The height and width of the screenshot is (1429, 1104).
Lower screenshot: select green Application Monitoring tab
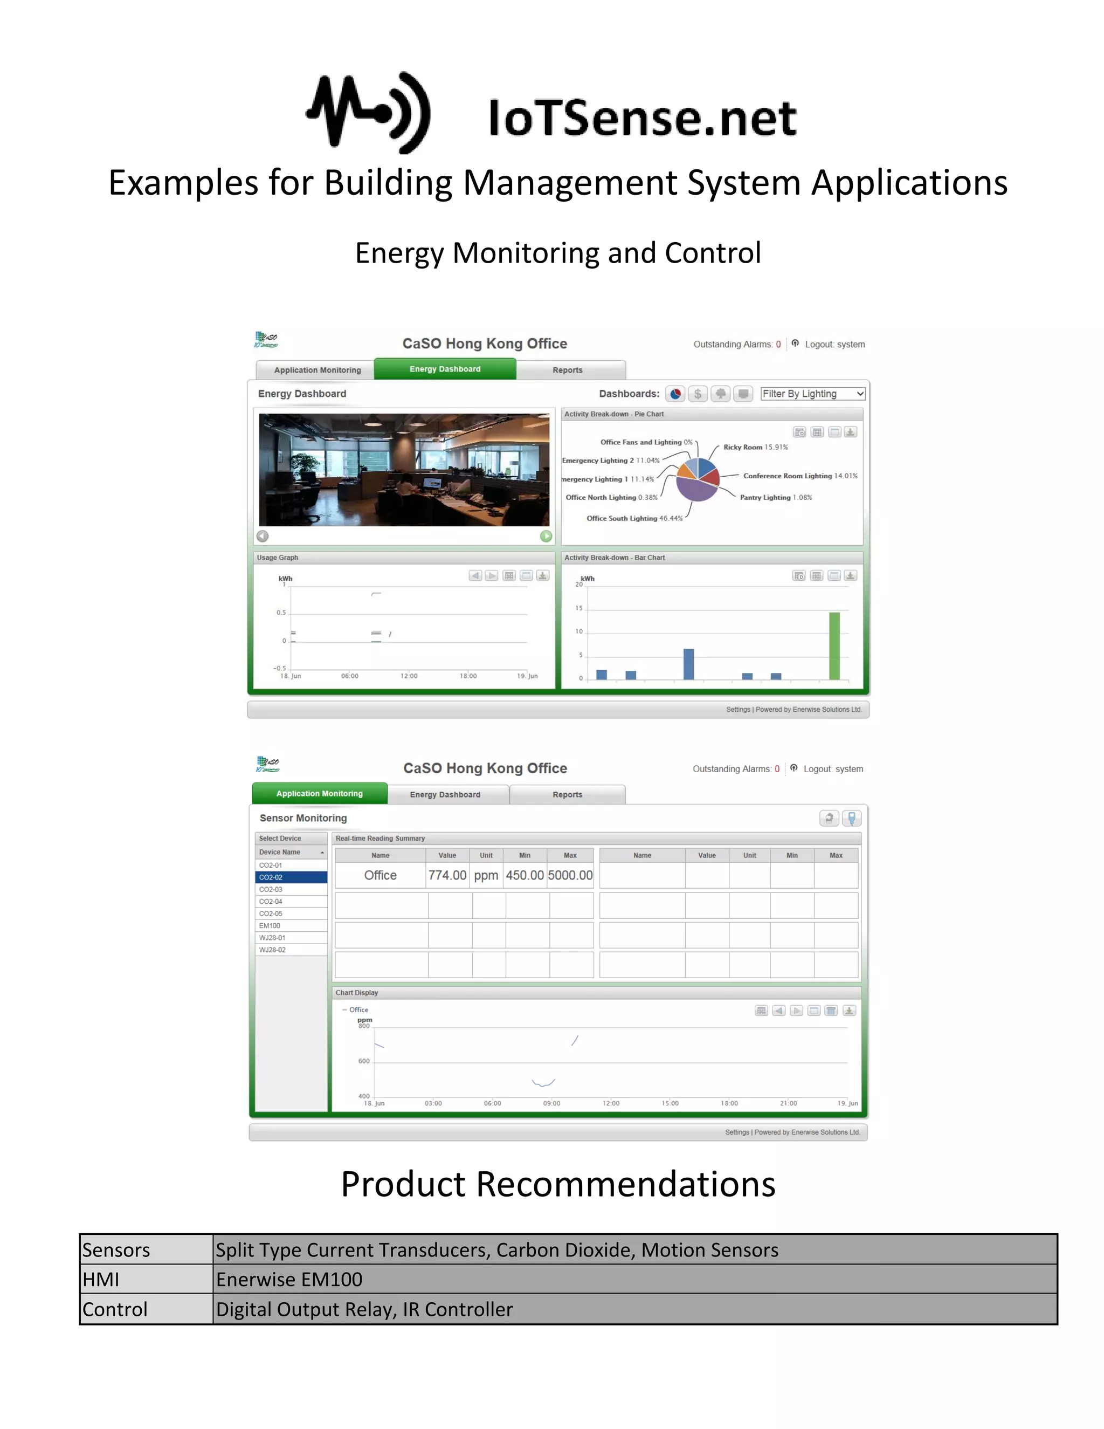click(319, 794)
